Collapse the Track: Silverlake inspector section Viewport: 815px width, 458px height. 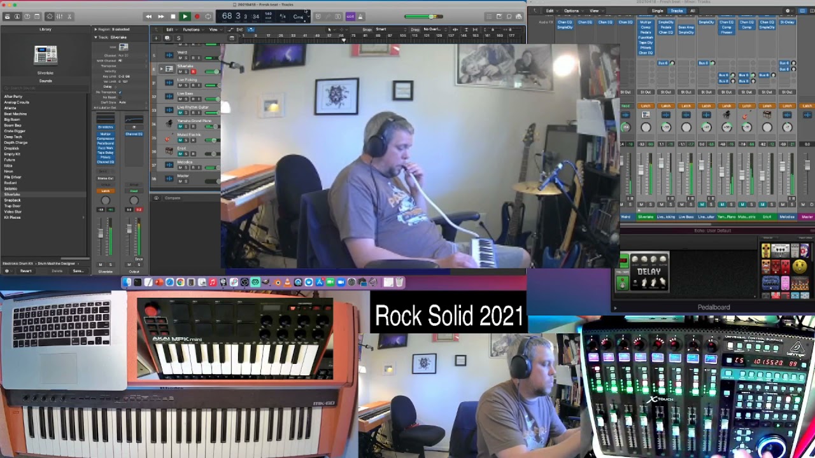96,38
